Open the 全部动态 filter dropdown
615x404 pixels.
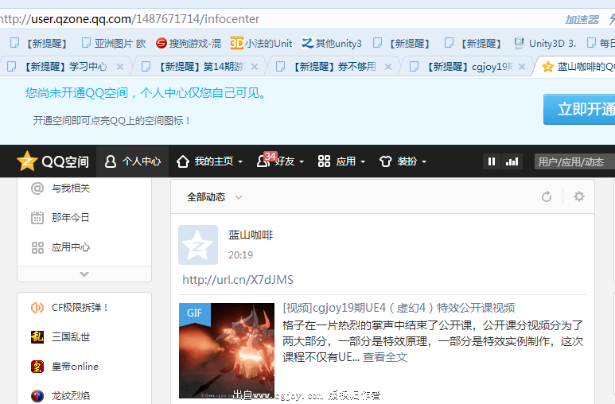[x=215, y=197]
